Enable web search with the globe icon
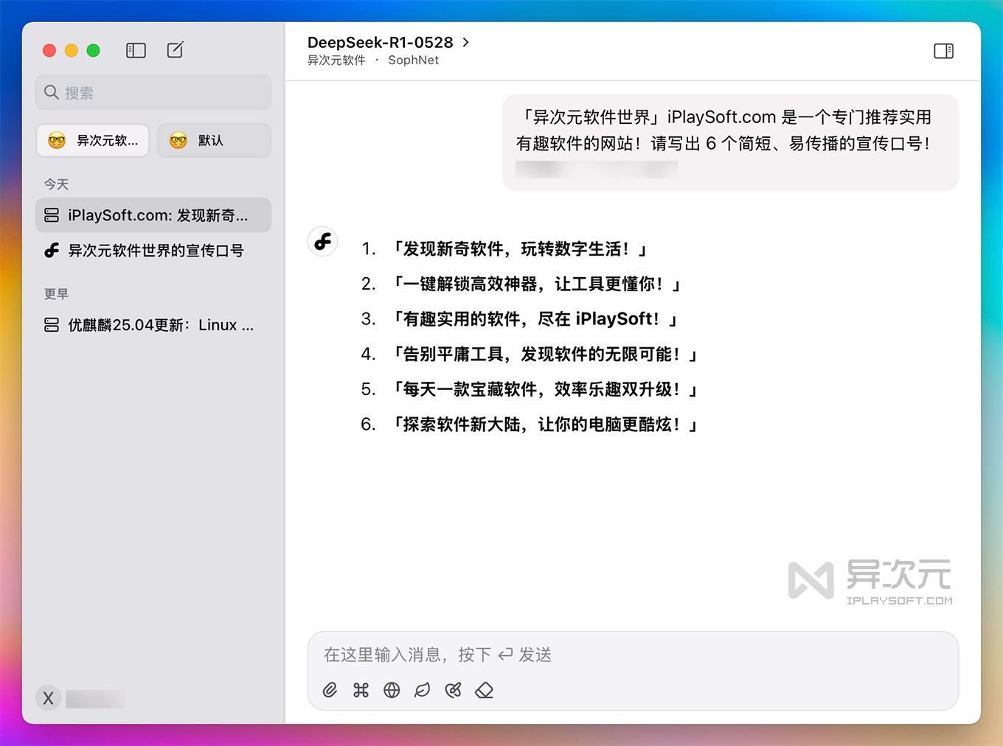 392,690
